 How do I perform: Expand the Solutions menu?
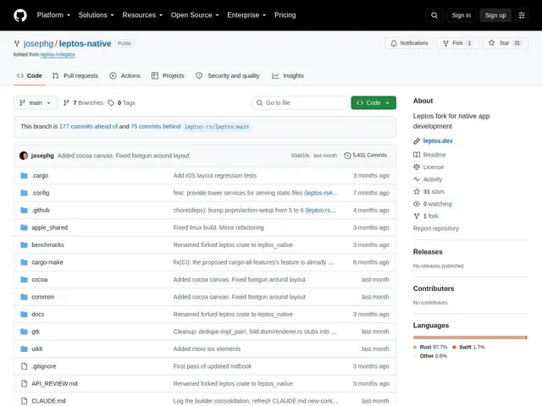pyautogui.click(x=96, y=15)
